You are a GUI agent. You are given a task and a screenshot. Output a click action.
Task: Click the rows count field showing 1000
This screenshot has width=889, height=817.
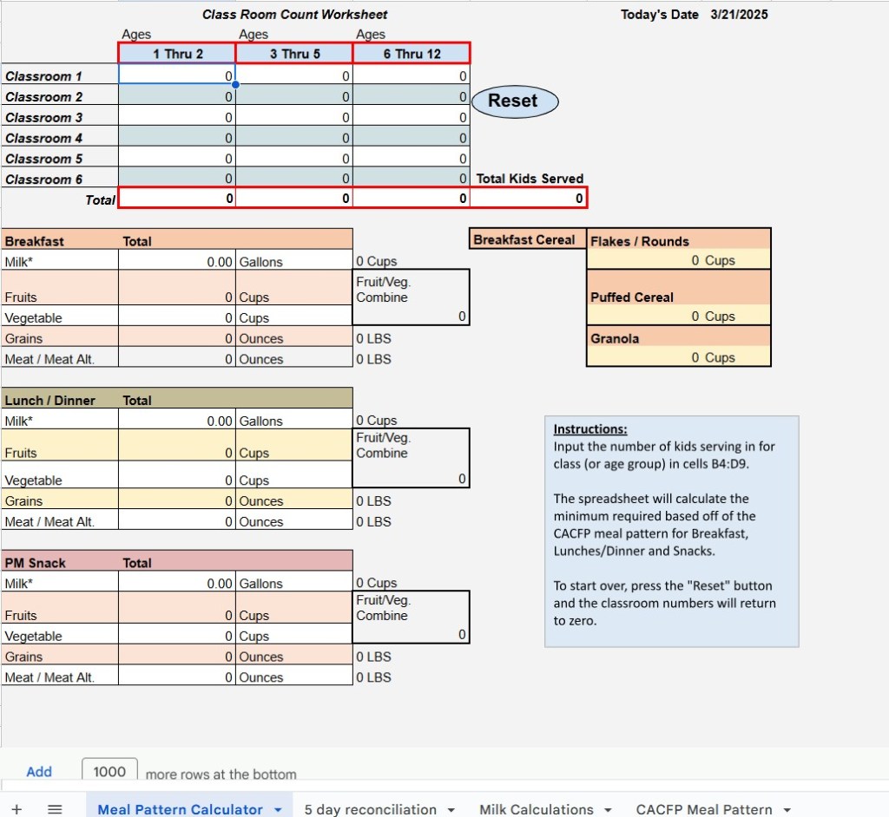pyautogui.click(x=109, y=772)
